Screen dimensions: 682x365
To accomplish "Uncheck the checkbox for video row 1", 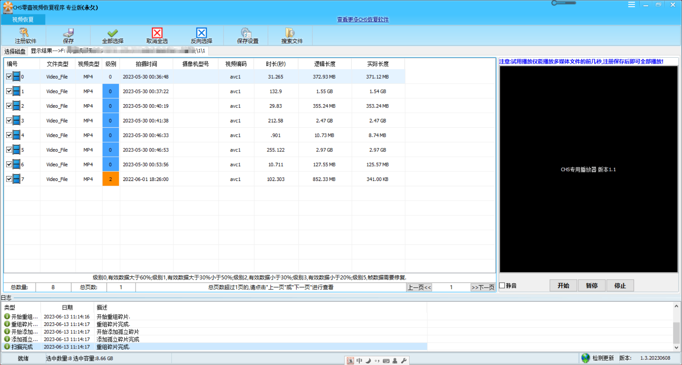I will (9, 91).
